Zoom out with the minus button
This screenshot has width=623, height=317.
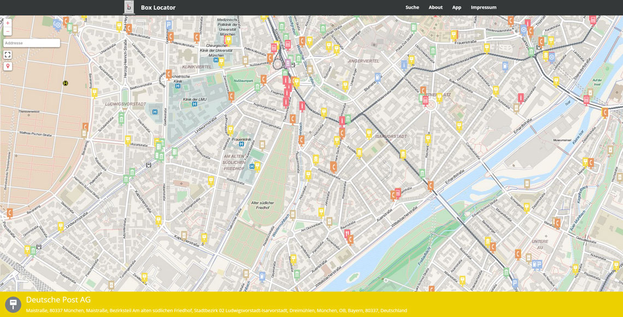pos(8,32)
